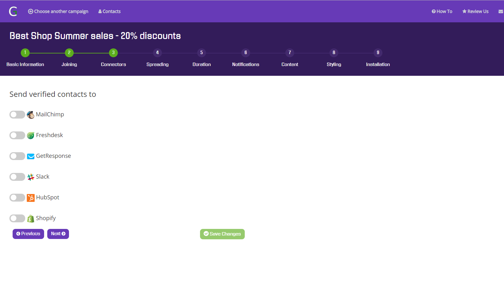Enable the MailChimp connector toggle
The height and width of the screenshot is (283, 504).
coord(17,114)
